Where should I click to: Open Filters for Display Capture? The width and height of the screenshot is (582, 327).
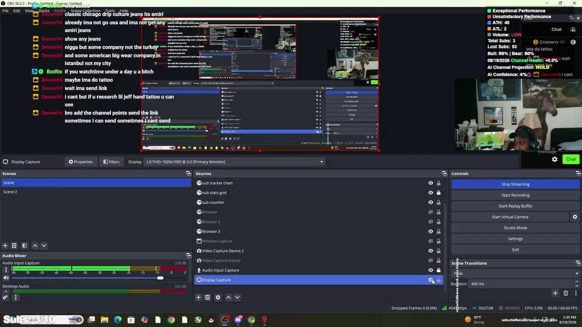pos(111,162)
